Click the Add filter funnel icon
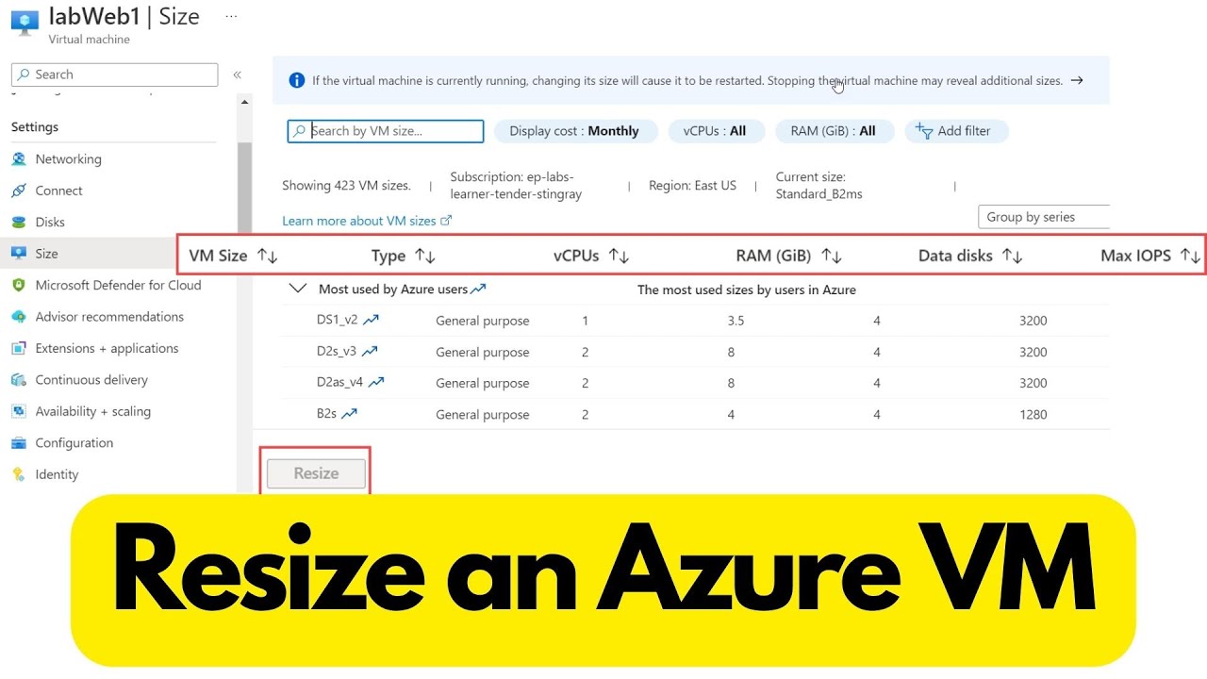 tap(924, 132)
